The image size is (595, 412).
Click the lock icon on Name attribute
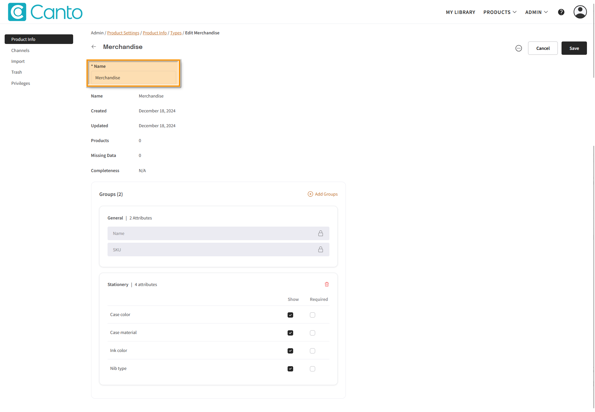coord(320,233)
